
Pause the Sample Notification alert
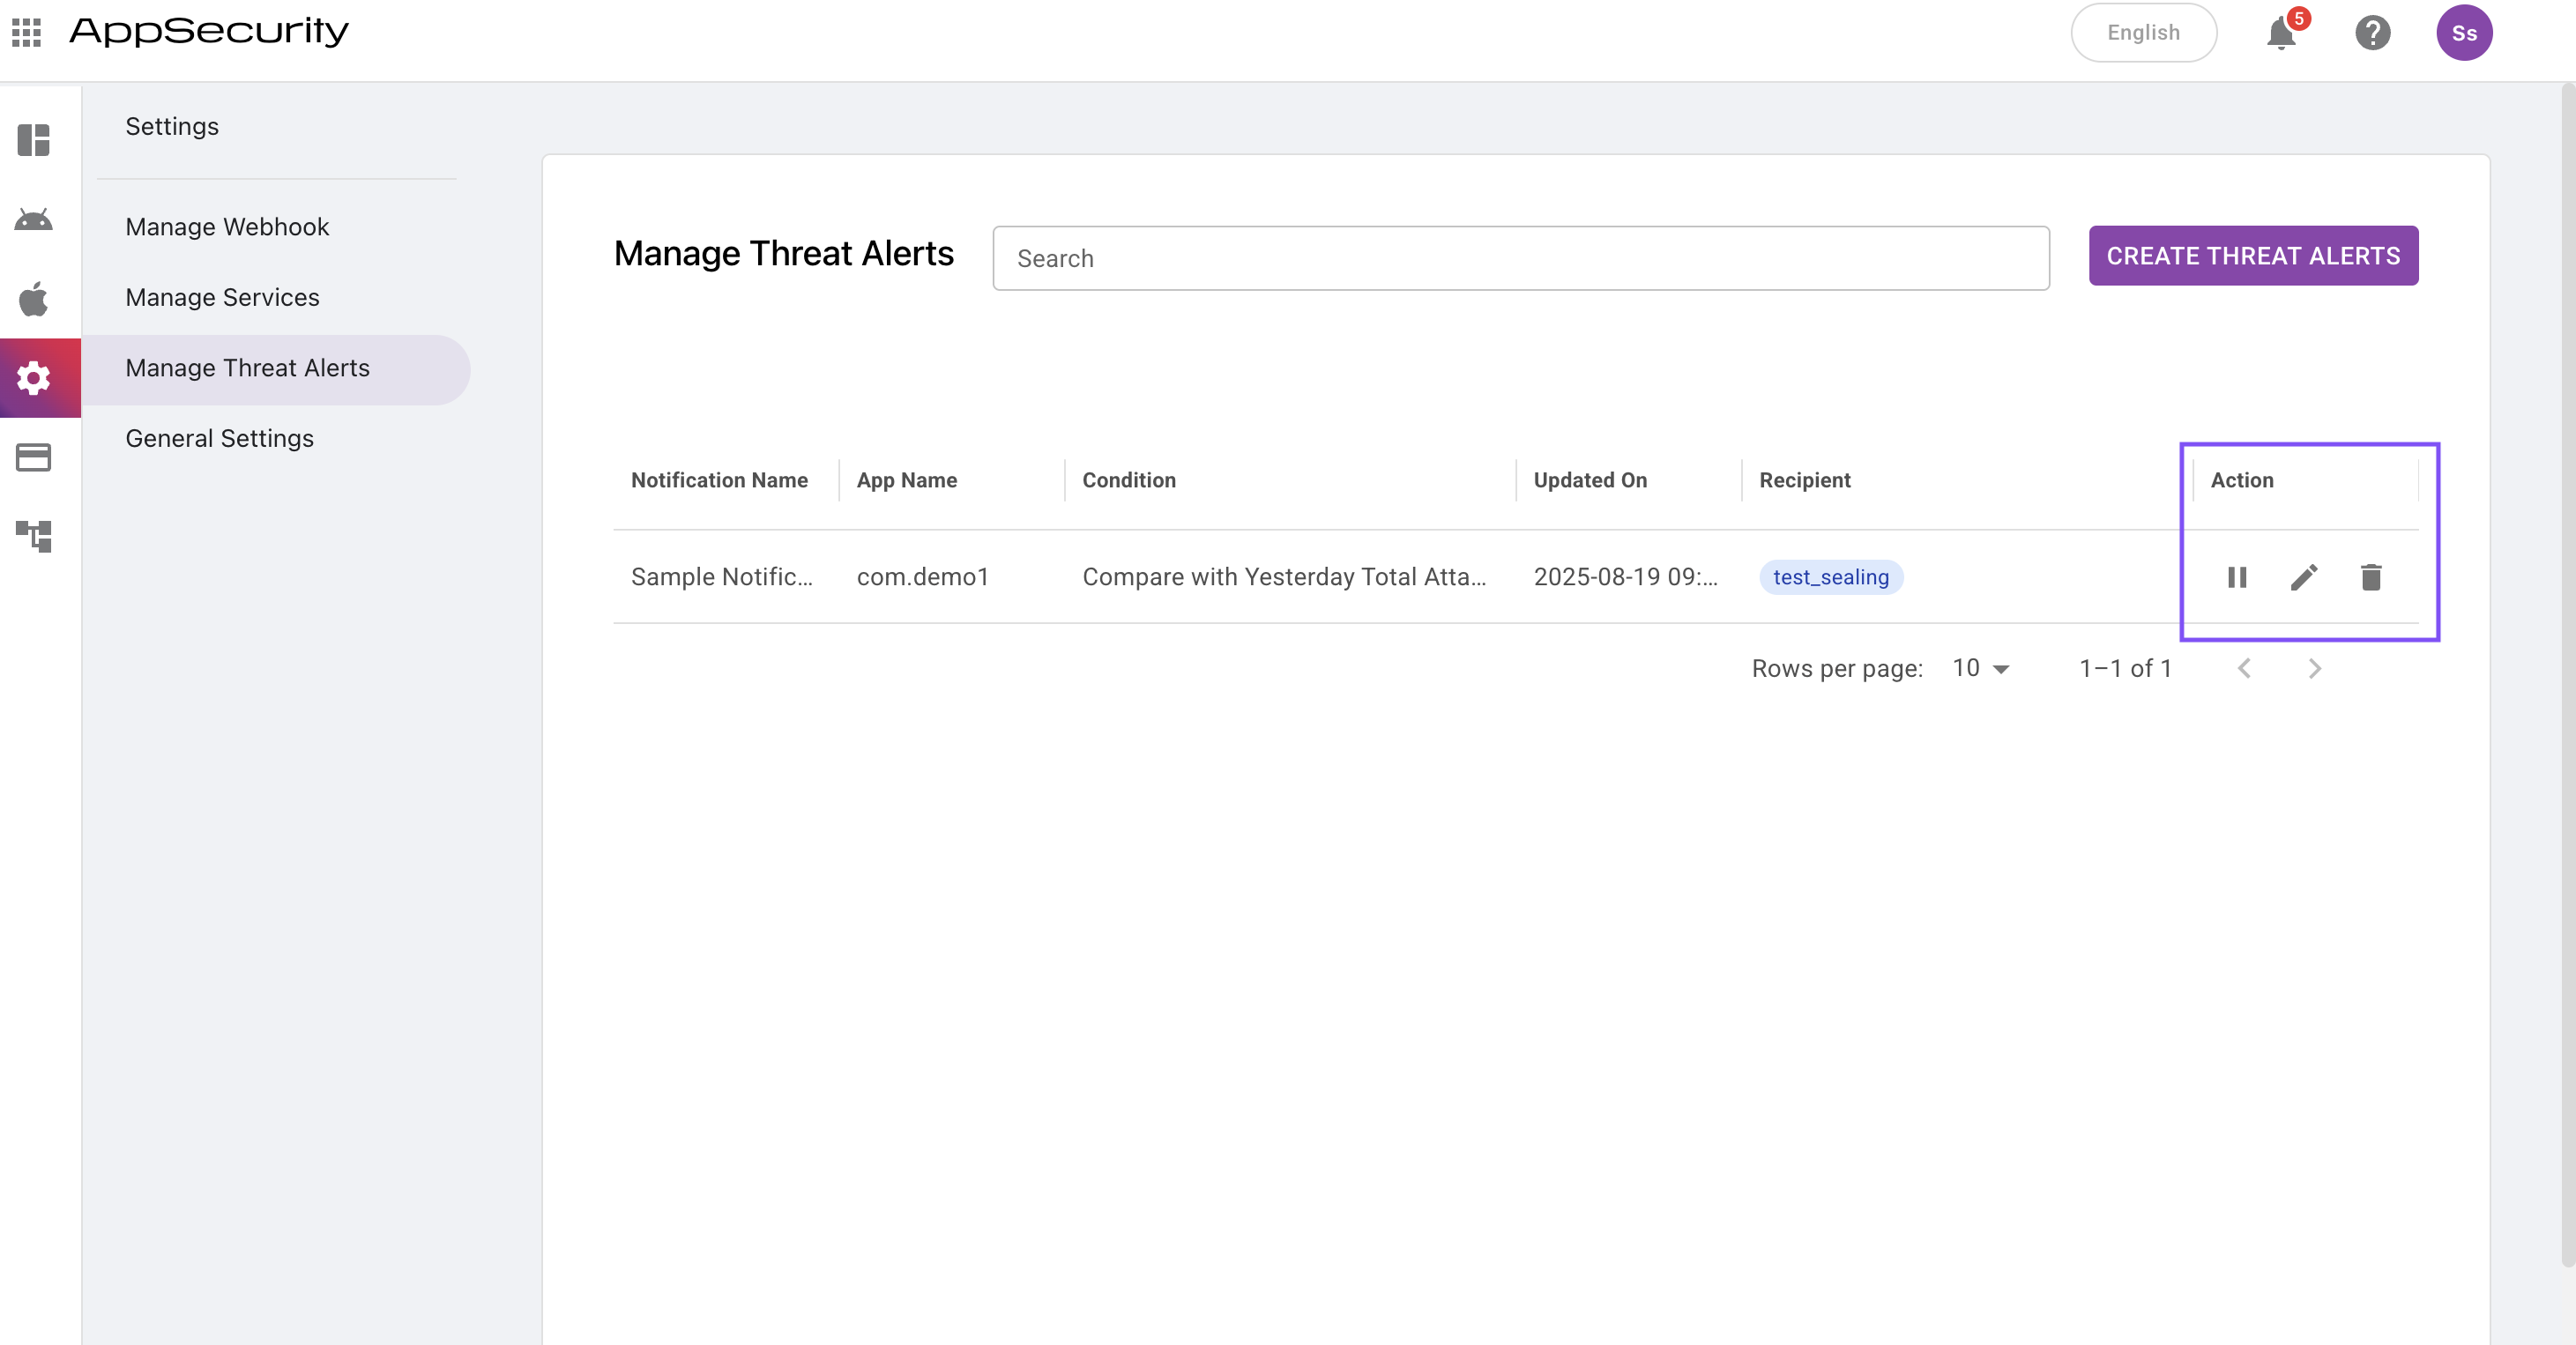(2237, 577)
